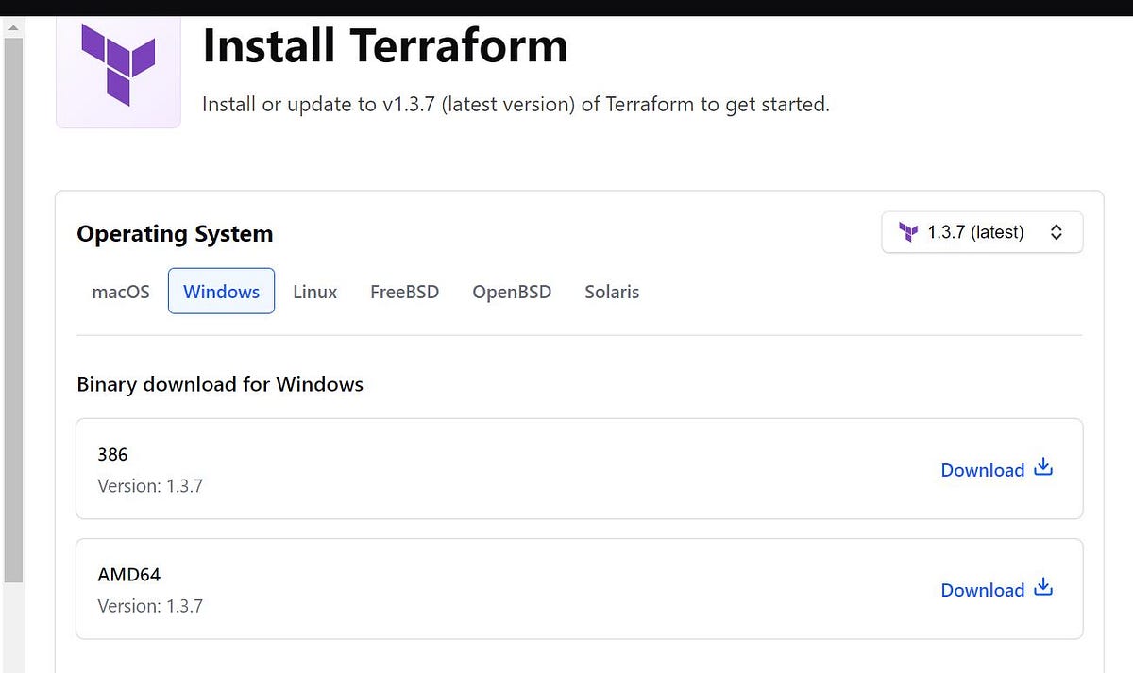Confirm Windows is the selected OS tab
Image resolution: width=1133 pixels, height=673 pixels.
[221, 292]
